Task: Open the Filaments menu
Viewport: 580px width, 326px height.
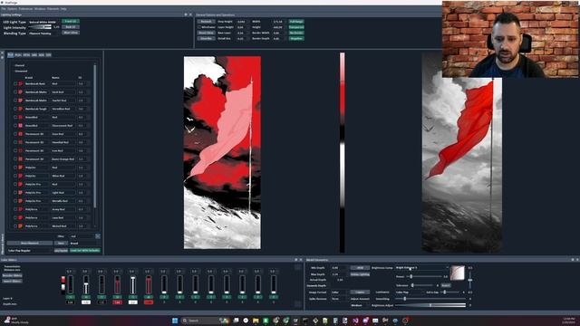Action: (x=53, y=8)
